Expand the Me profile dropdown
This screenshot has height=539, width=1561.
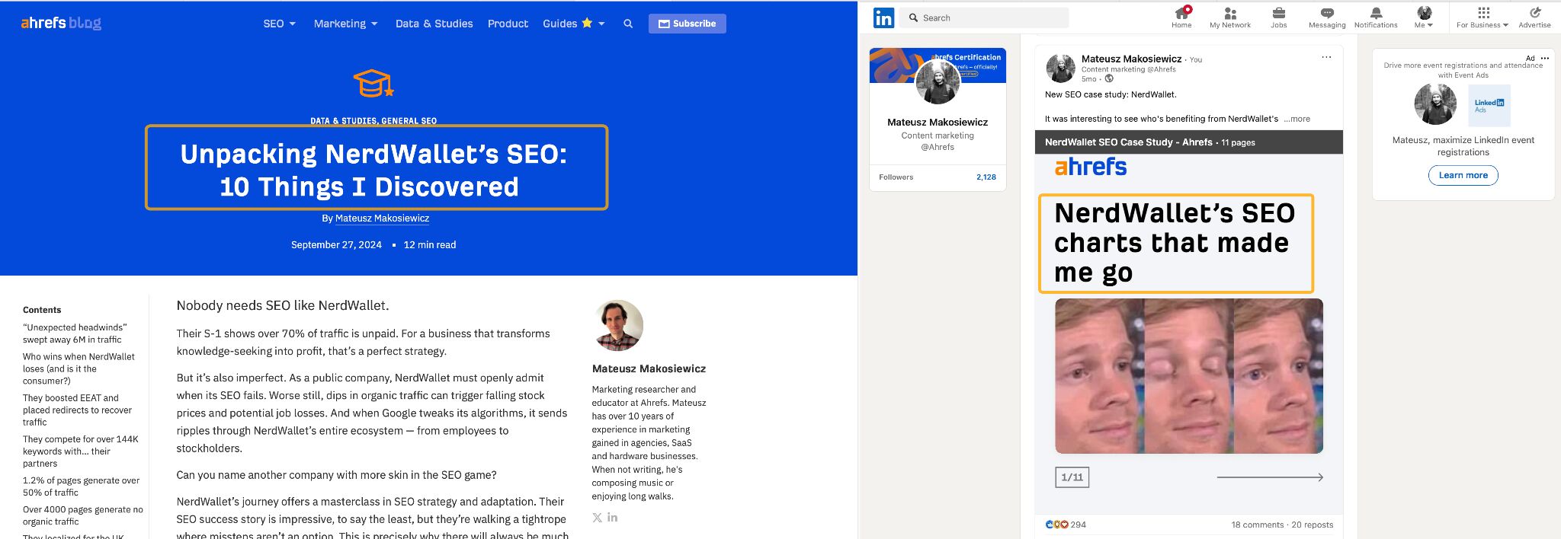point(1424,18)
